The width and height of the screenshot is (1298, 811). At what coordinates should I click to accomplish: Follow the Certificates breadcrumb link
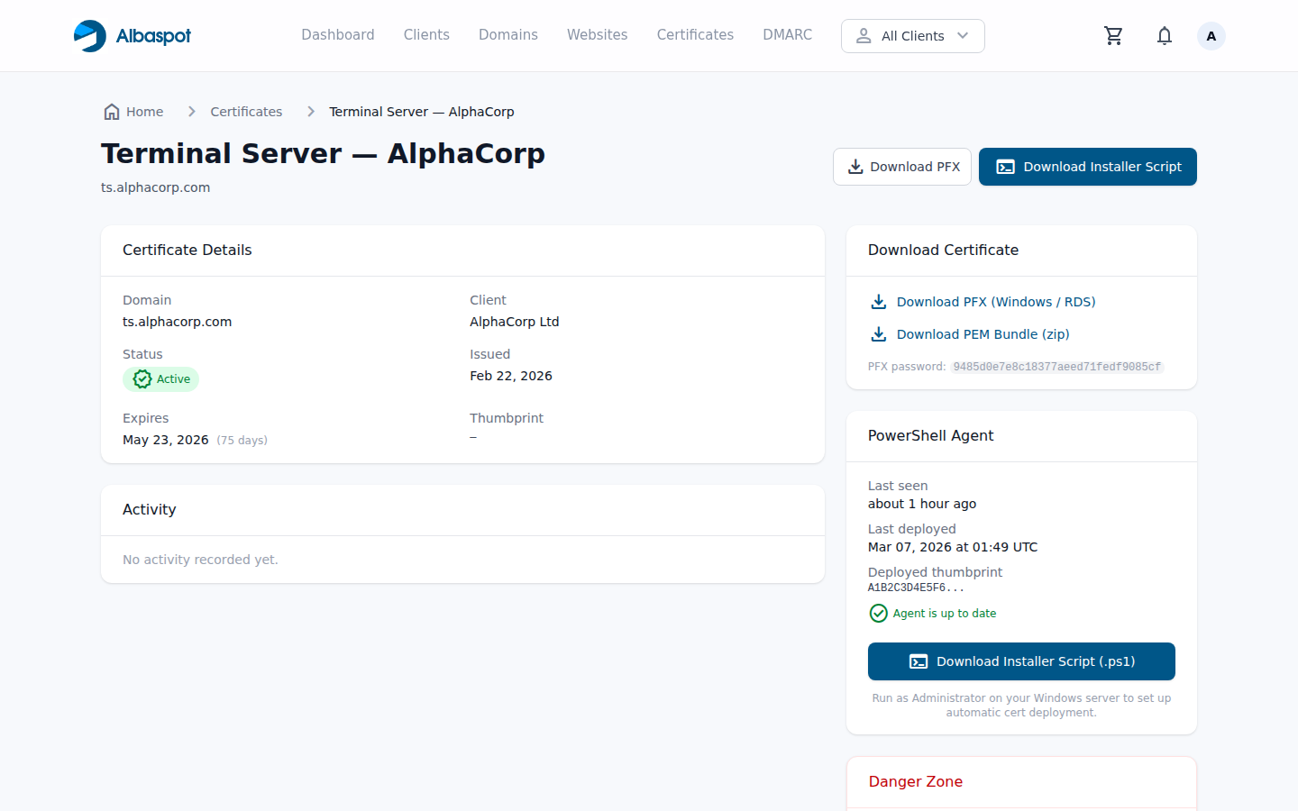(x=246, y=112)
